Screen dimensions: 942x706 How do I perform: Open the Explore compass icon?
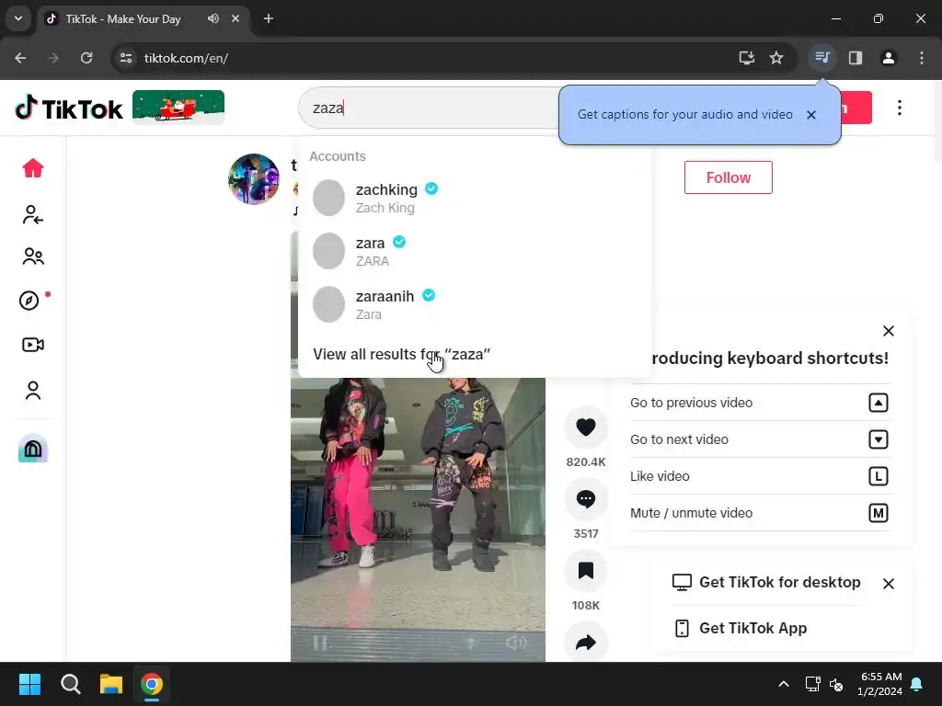point(29,301)
